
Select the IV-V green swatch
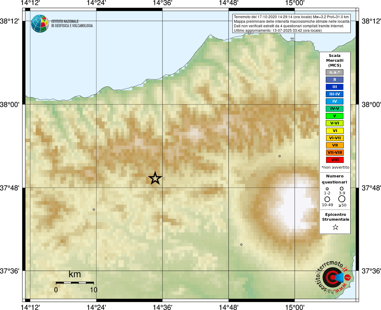click(335, 109)
